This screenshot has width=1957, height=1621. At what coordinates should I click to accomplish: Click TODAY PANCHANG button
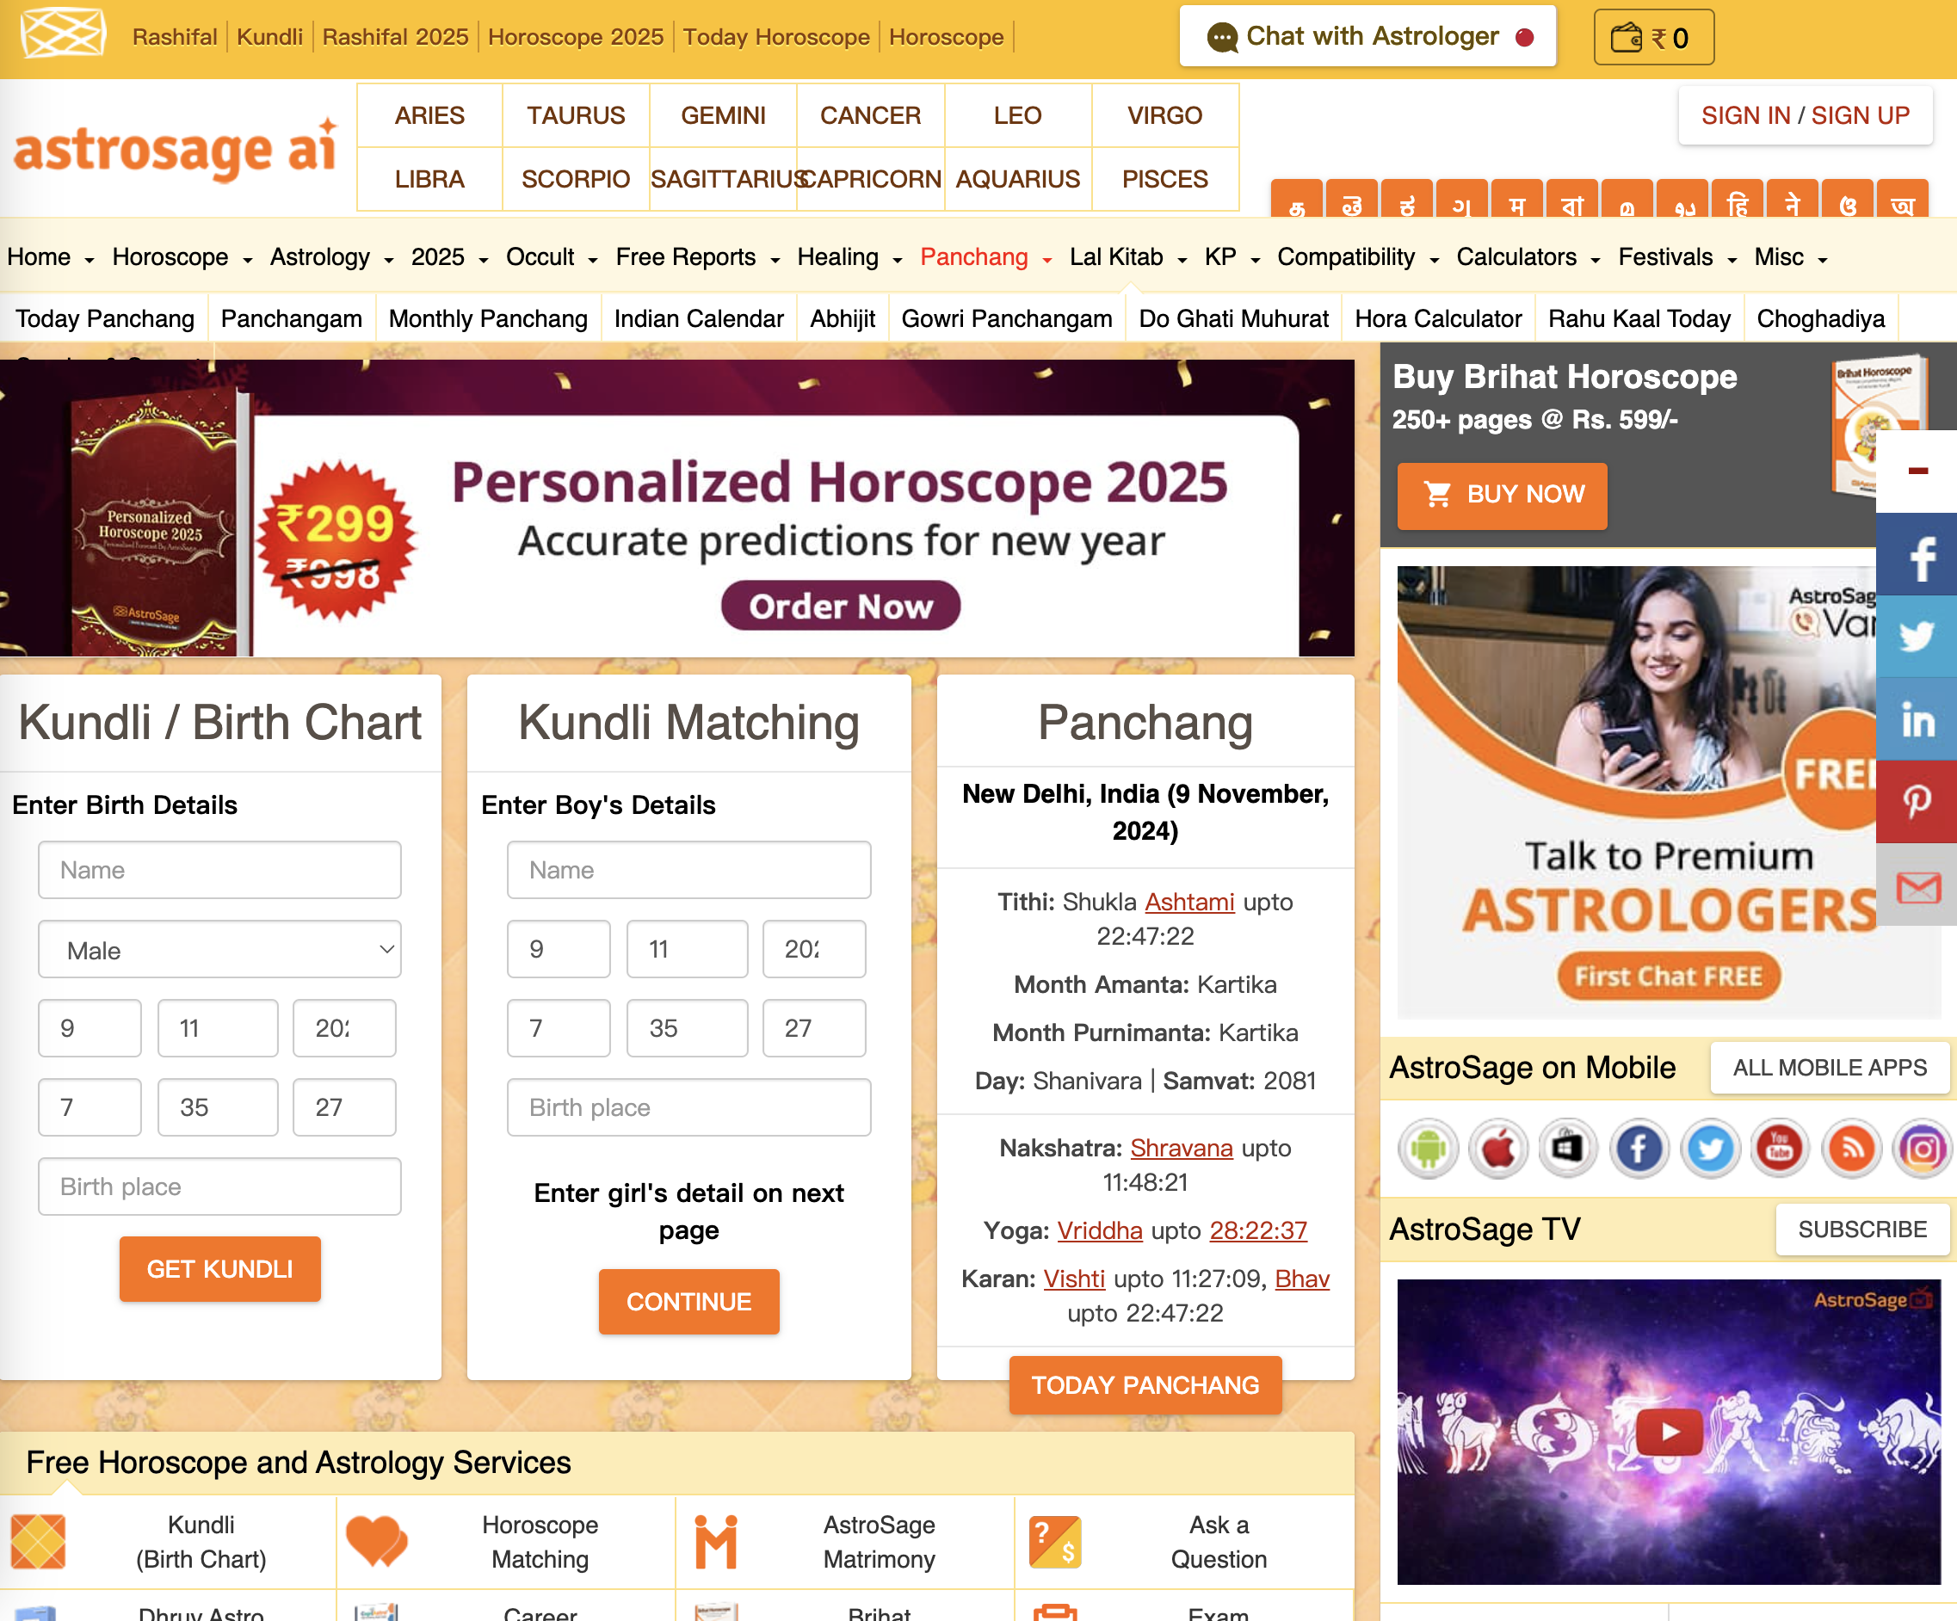[1145, 1385]
